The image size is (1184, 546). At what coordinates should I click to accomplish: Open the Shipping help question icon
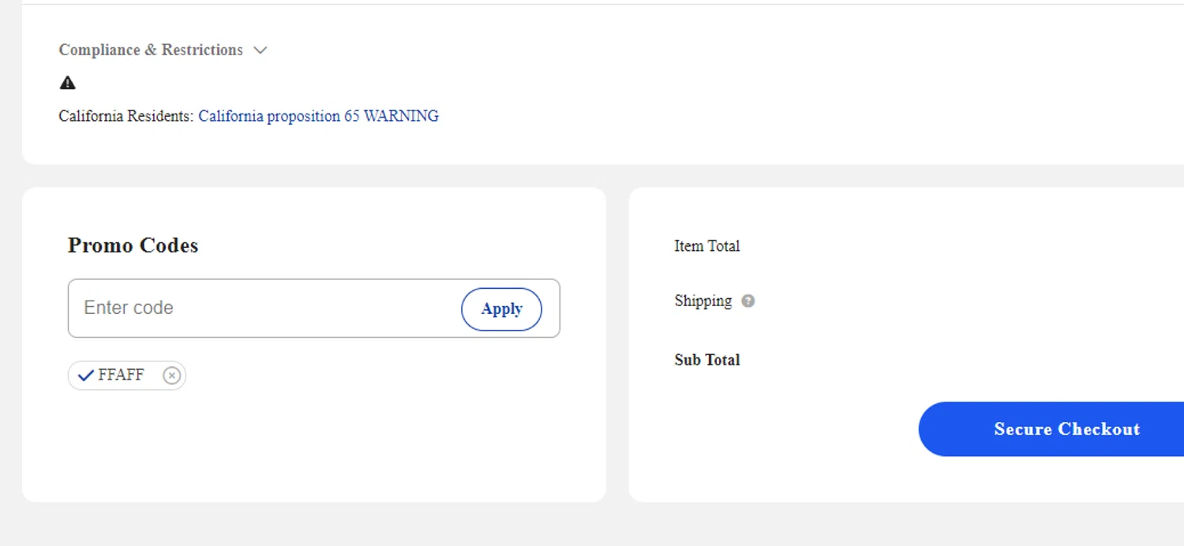tap(747, 301)
